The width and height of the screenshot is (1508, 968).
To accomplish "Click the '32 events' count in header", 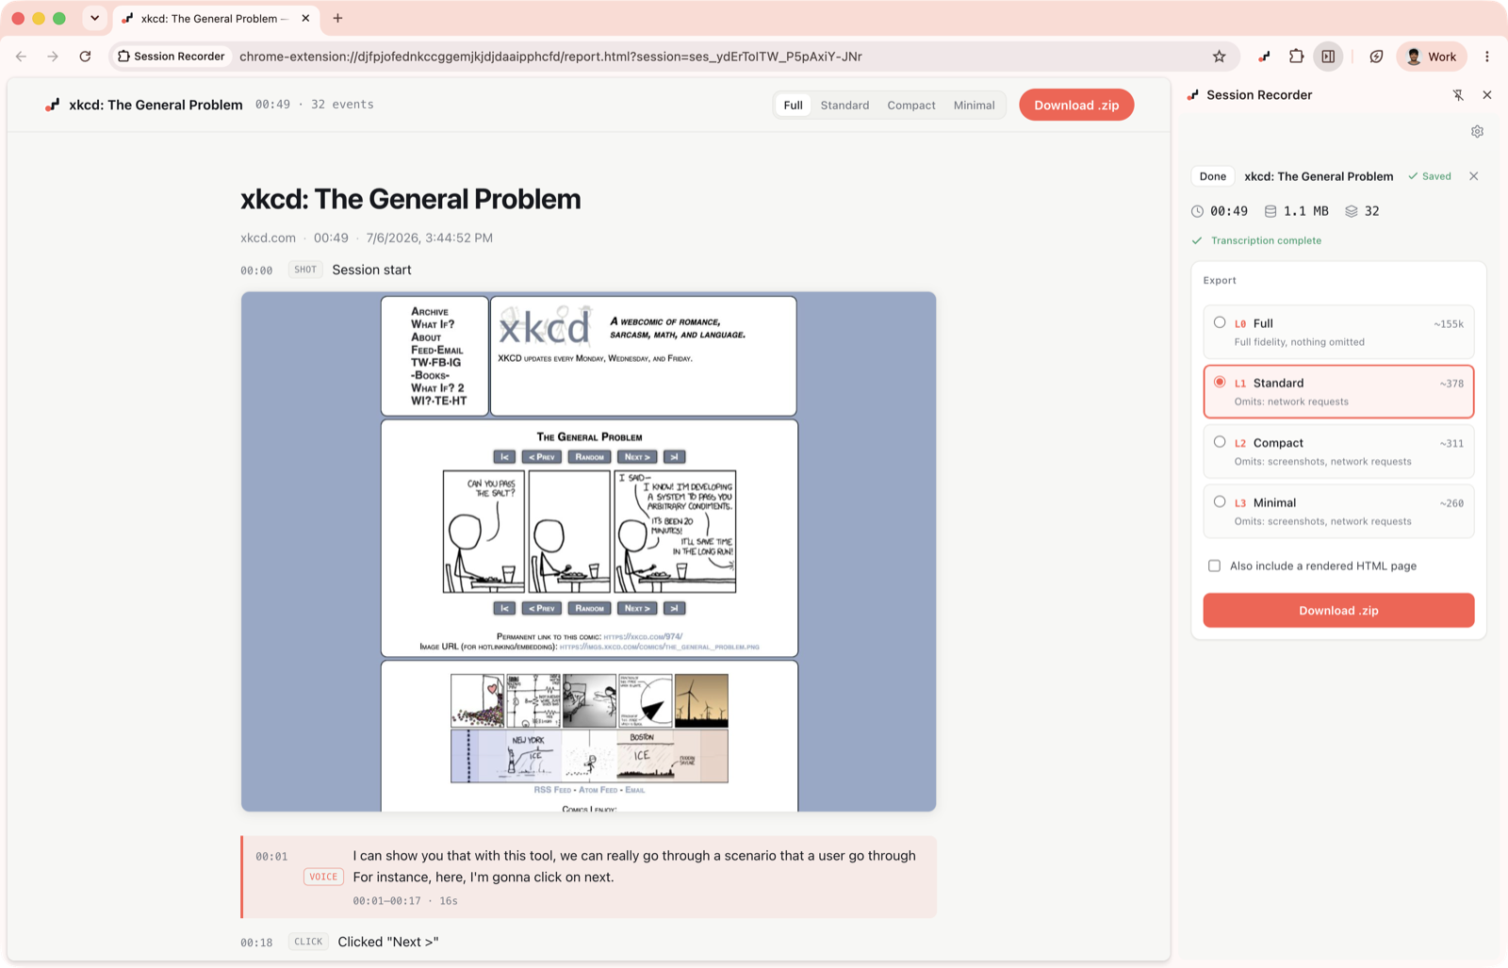I will [342, 105].
